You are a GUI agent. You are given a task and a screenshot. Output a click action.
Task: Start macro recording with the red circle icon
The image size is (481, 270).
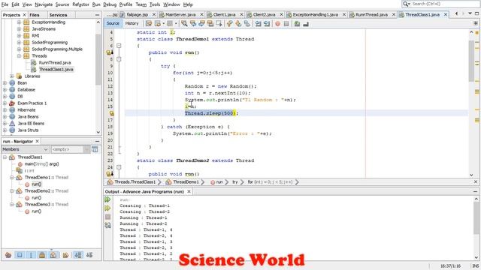coord(277,23)
